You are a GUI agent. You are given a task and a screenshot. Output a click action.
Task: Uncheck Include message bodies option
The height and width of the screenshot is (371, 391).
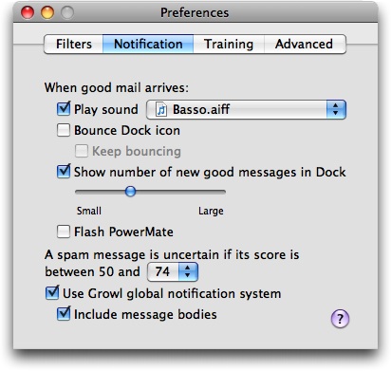[x=64, y=314]
